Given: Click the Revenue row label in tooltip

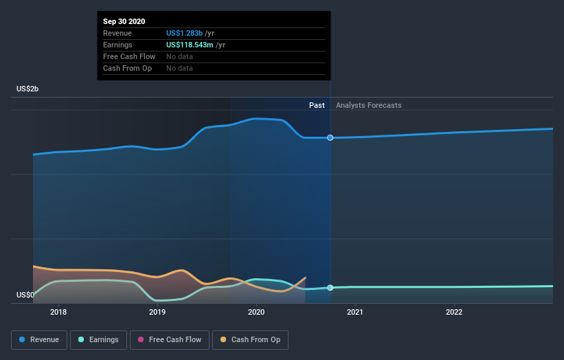Looking at the screenshot, I should [x=117, y=33].
